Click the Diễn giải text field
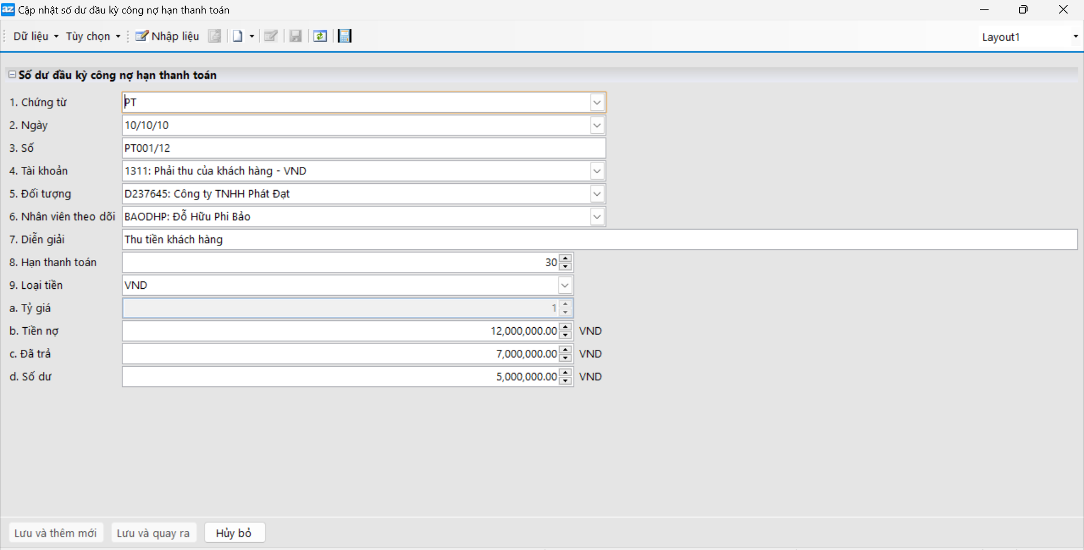Viewport: 1084px width, 550px height. [x=598, y=240]
